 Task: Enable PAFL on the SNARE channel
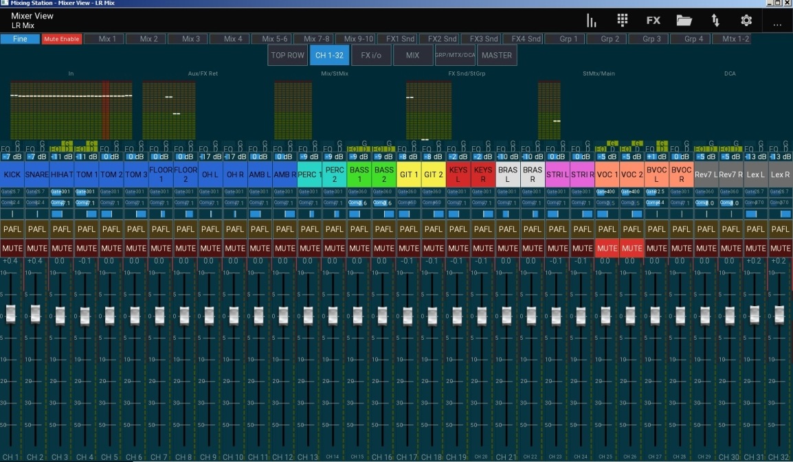37,229
